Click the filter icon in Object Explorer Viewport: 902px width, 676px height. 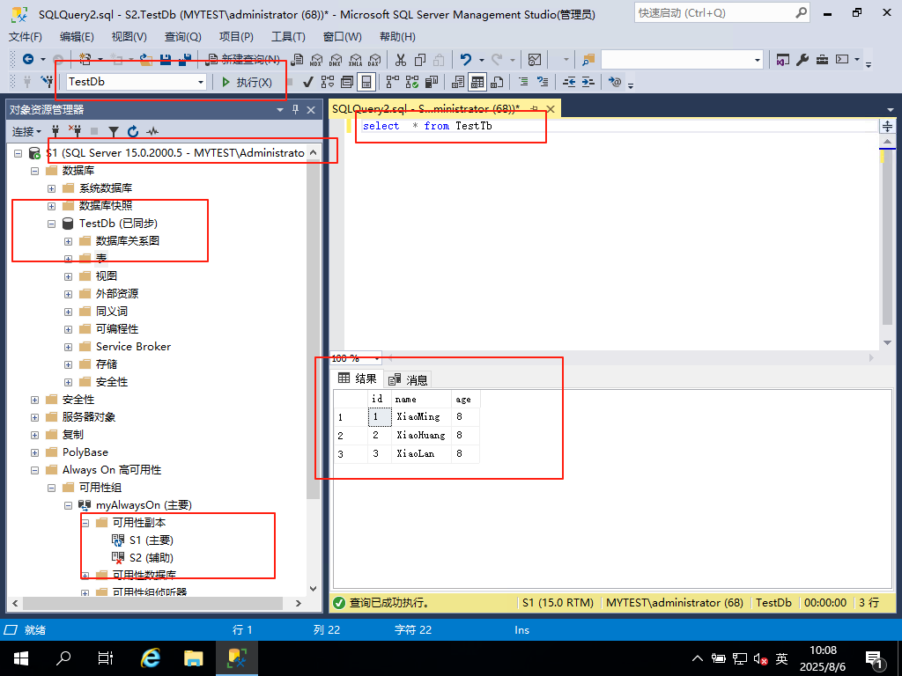tap(114, 132)
